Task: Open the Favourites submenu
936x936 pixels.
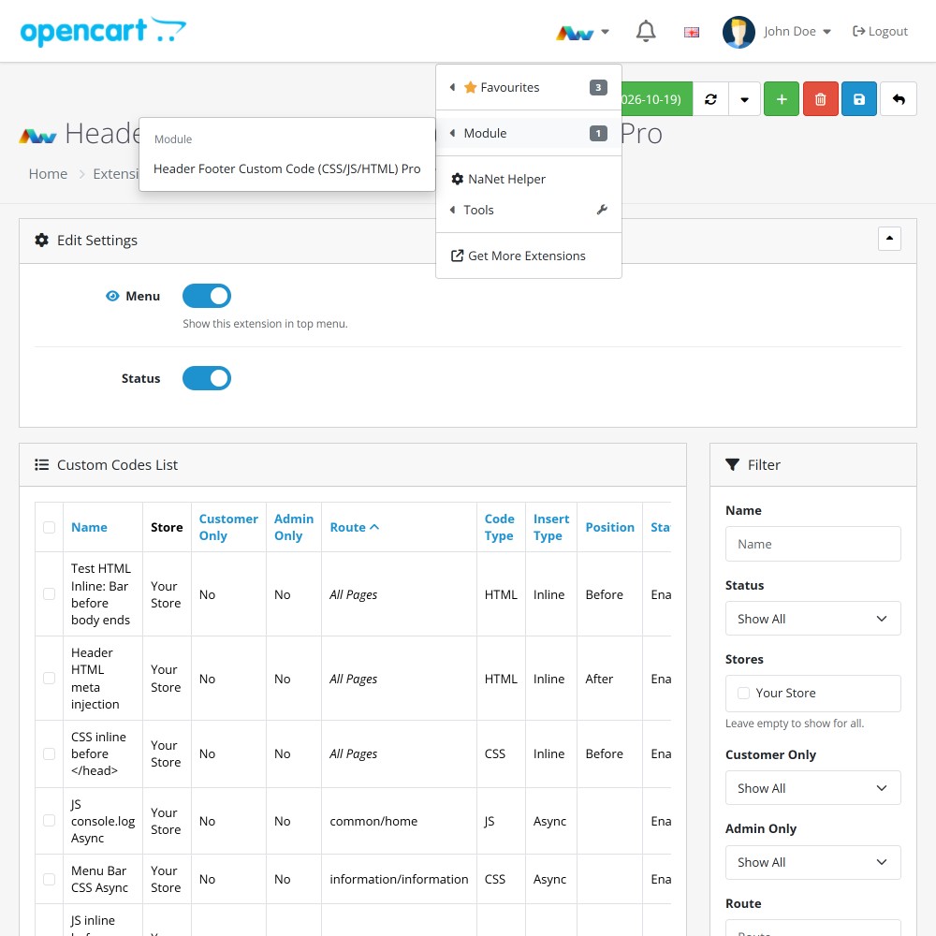Action: coord(529,87)
